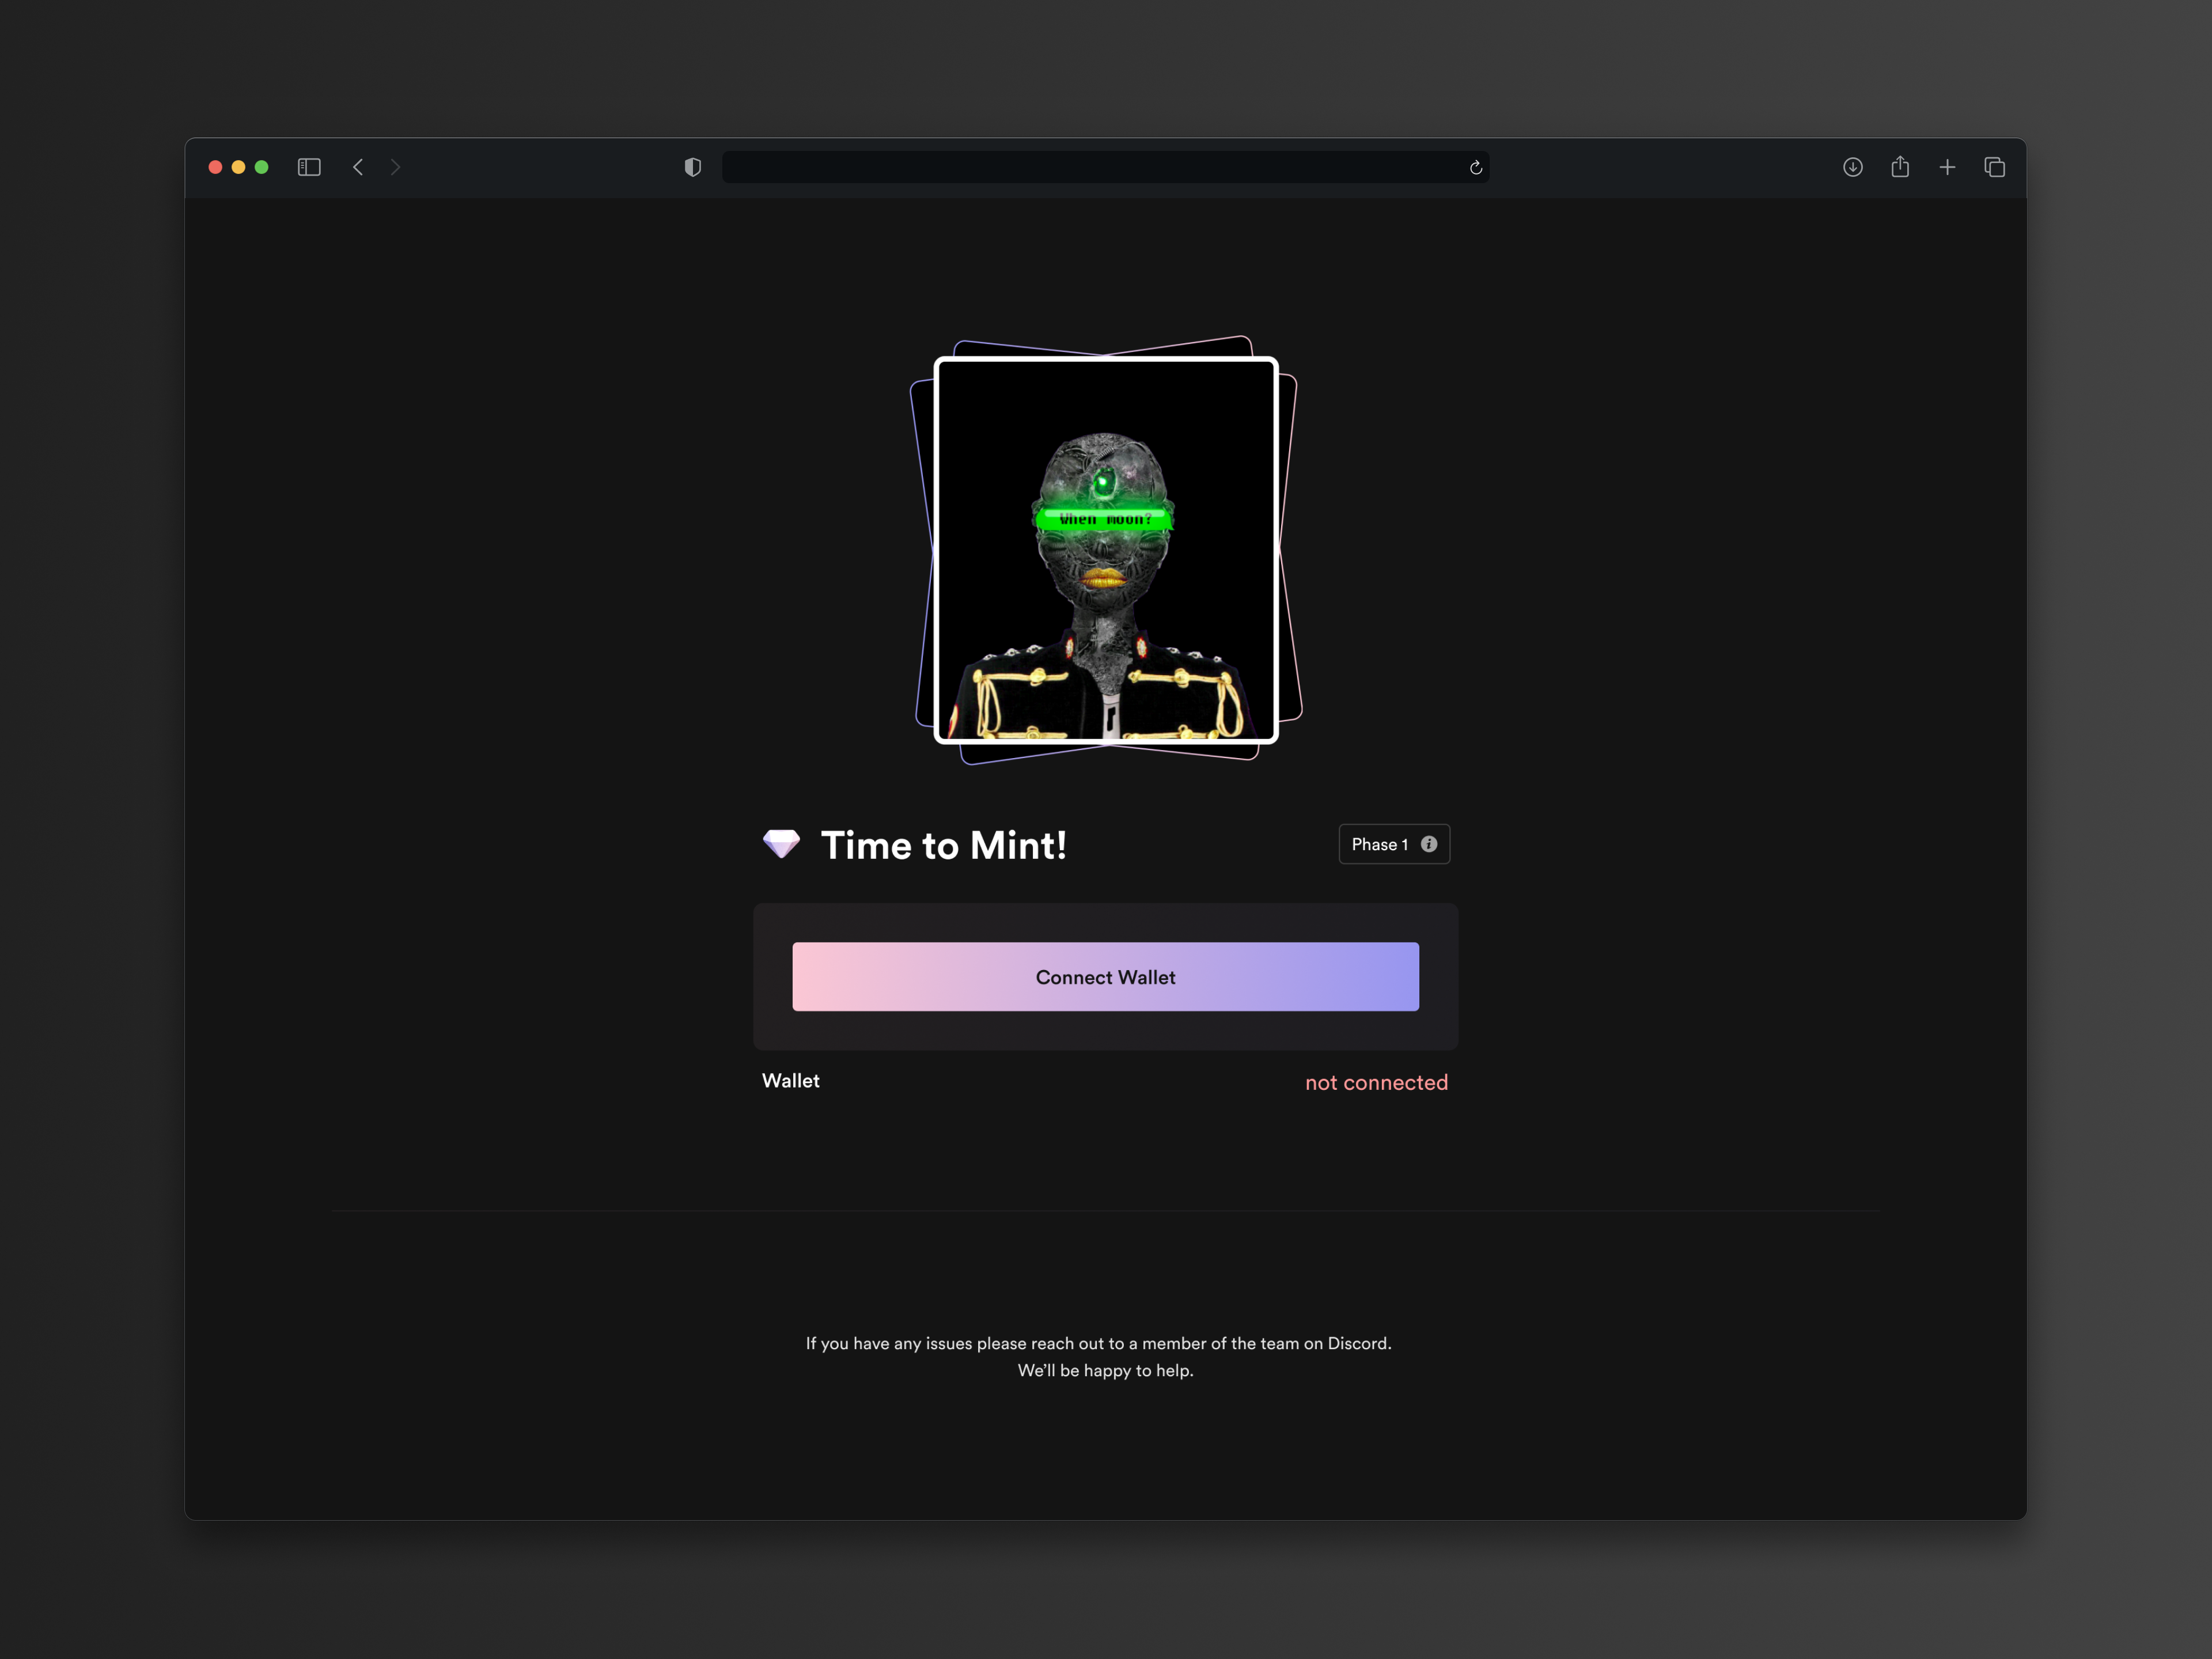The image size is (2212, 1659).
Task: Reload the page with refresh icon
Action: coord(1475,167)
